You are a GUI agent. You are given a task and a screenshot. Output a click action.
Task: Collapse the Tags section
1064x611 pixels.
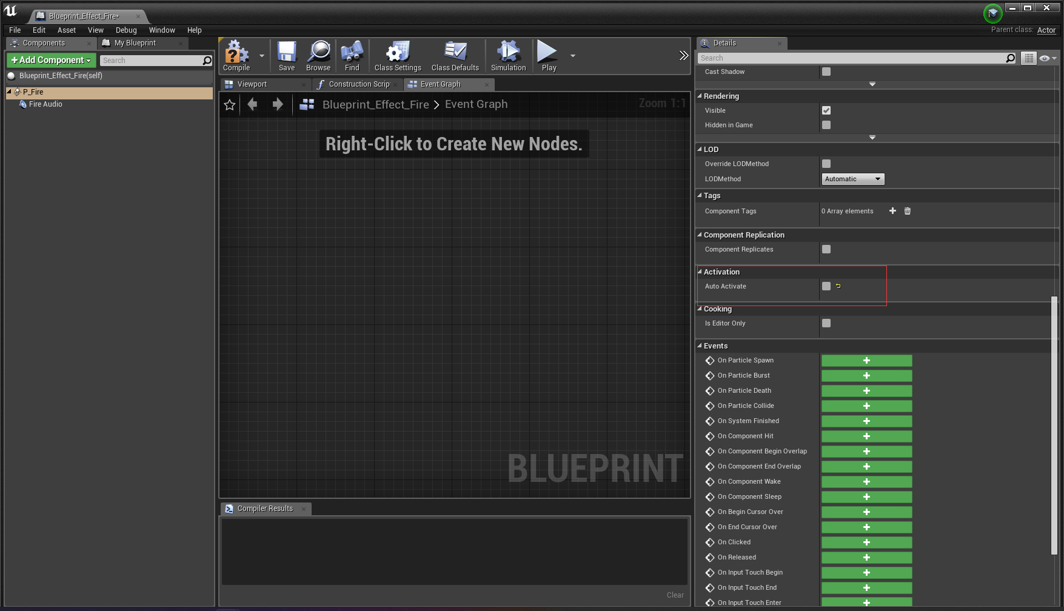click(700, 195)
